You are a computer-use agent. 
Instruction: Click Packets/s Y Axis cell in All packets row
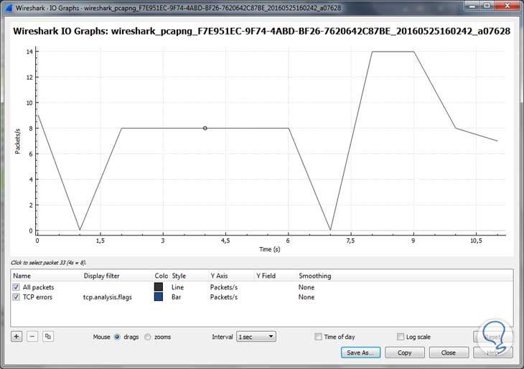224,287
